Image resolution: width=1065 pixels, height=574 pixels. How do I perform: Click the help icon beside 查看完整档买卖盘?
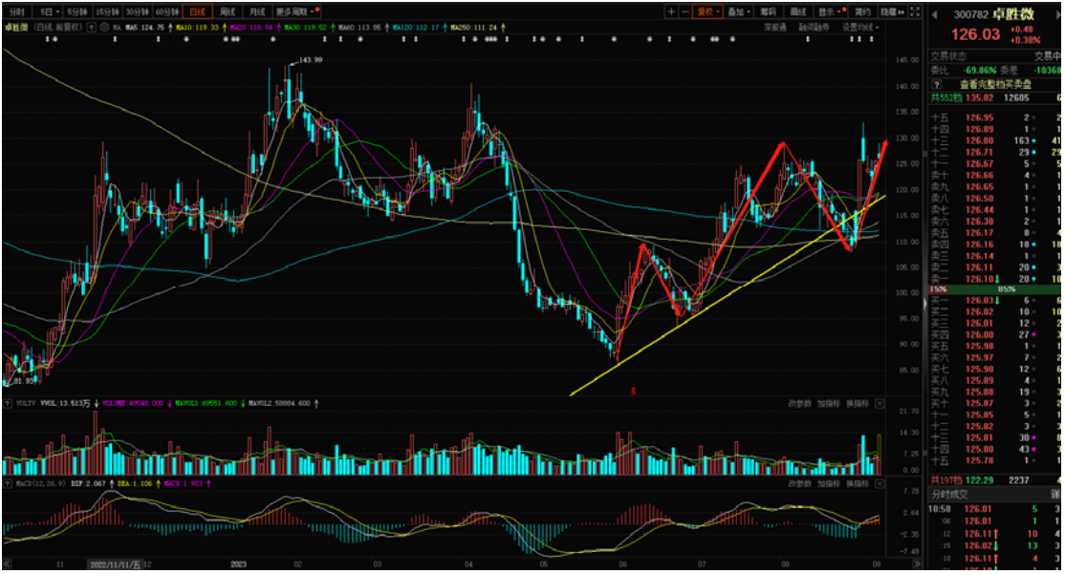[x=937, y=84]
